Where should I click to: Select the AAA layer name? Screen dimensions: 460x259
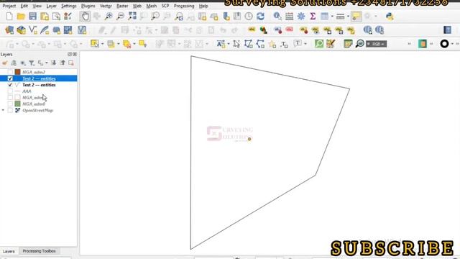(27, 91)
